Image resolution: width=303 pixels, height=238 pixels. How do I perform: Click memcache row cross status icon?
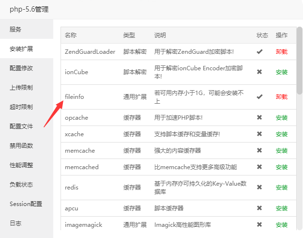(x=259, y=150)
